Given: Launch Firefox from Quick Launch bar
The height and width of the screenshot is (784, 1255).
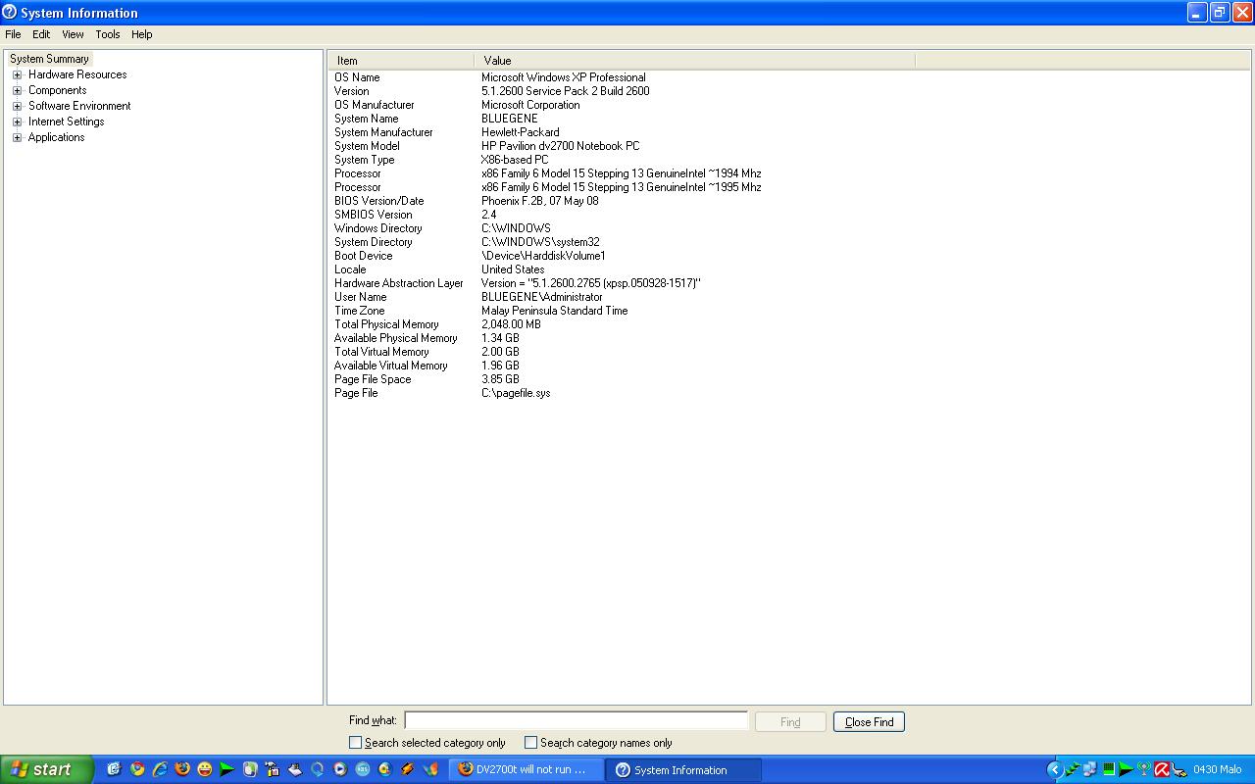Looking at the screenshot, I should click(x=182, y=769).
